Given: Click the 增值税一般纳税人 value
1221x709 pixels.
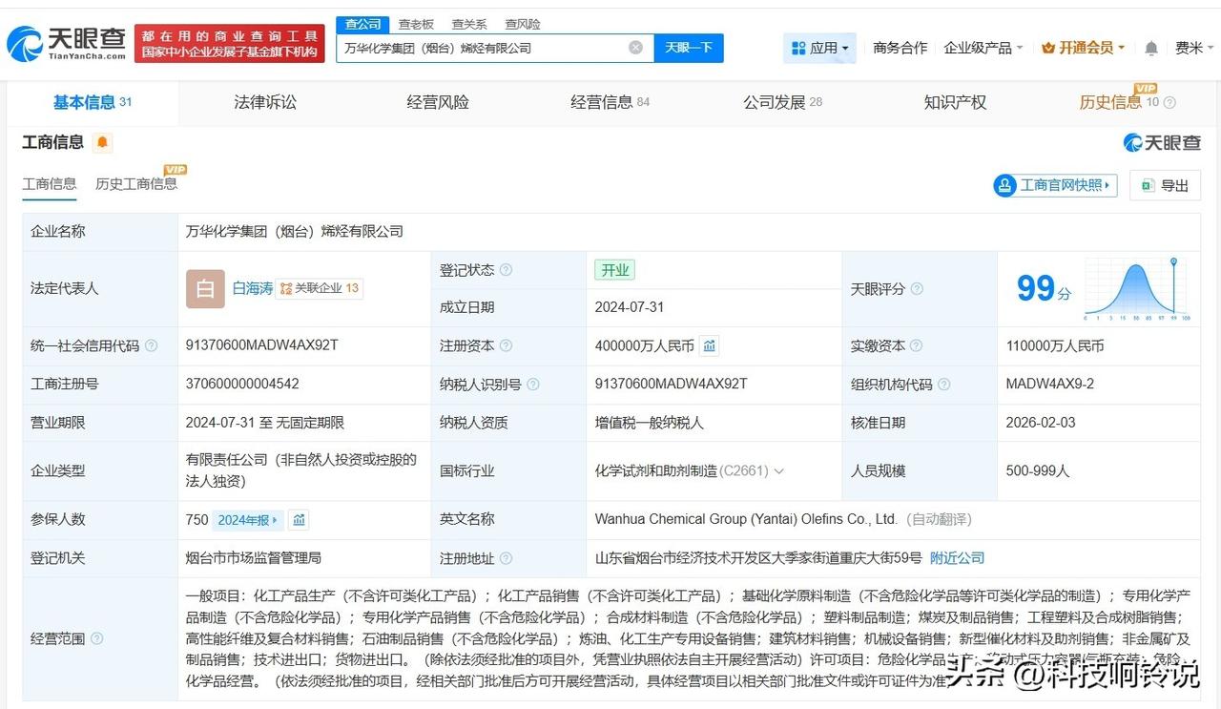Looking at the screenshot, I should coord(647,423).
